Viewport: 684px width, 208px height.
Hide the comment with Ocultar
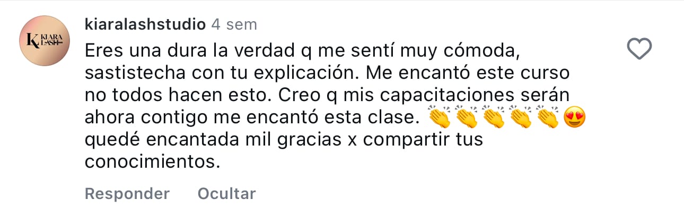(x=226, y=193)
